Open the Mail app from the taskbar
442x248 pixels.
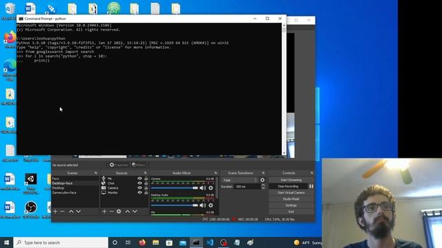[182, 242]
